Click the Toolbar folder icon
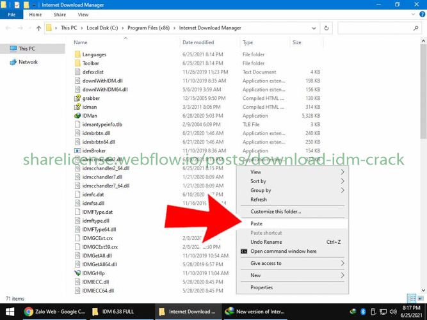 [x=77, y=63]
